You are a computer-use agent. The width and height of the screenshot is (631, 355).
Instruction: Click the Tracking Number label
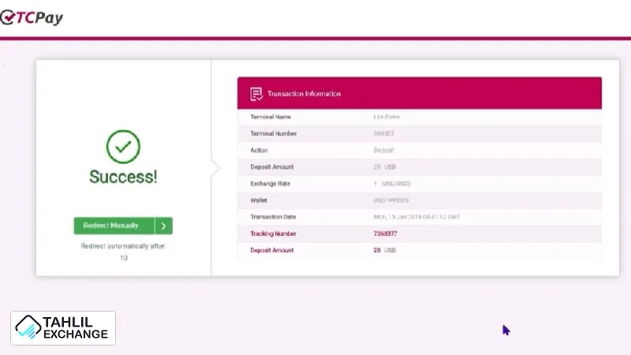274,234
